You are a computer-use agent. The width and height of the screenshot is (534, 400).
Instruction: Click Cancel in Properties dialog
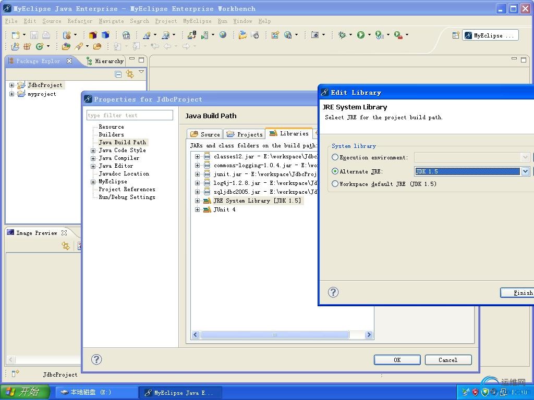pos(448,360)
